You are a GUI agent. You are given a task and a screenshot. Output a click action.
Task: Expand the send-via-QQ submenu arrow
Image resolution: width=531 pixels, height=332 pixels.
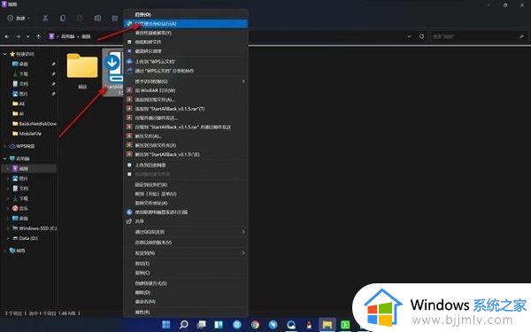pyautogui.click(x=243, y=232)
